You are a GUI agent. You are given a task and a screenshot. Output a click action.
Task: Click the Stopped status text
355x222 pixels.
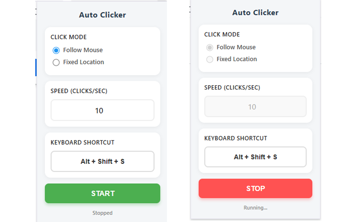point(102,213)
